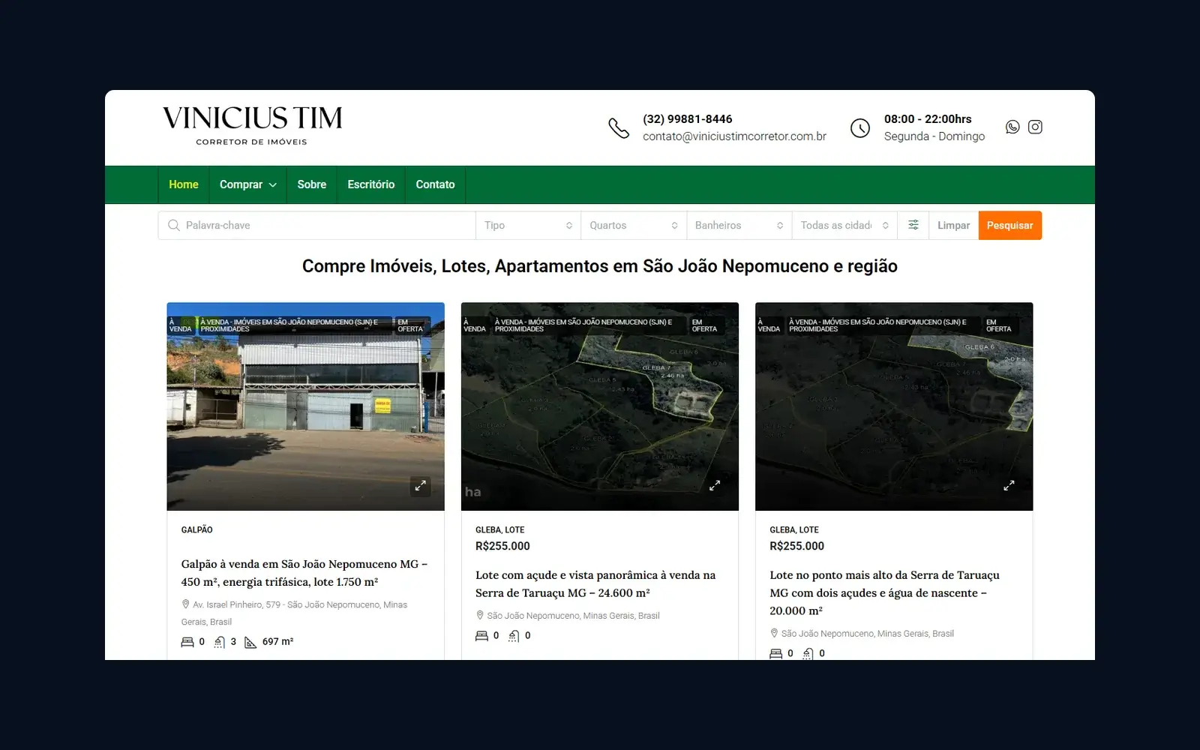This screenshot has height=750, width=1200.
Task: Click the Segunda - Domingo text
Action: (934, 136)
